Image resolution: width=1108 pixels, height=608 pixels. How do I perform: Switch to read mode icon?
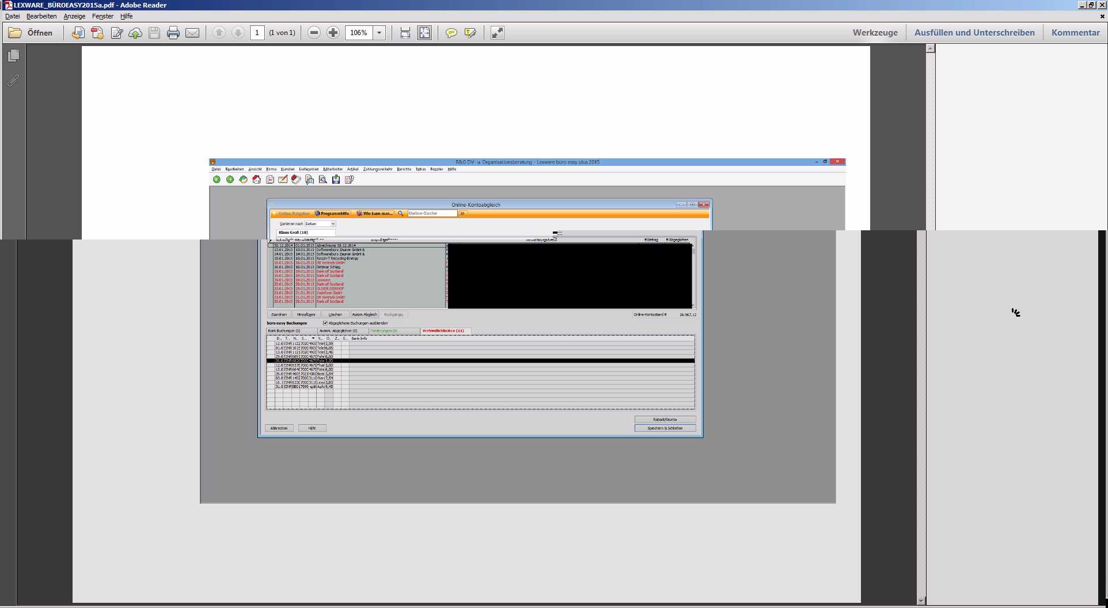tap(498, 33)
